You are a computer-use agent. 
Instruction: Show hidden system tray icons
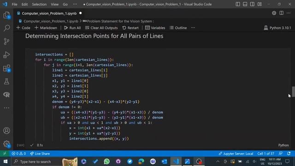point(218,161)
